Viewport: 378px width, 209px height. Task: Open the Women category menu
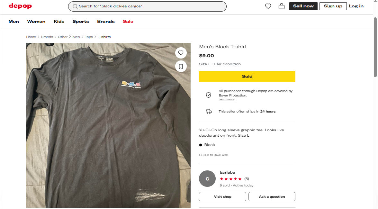[36, 22]
